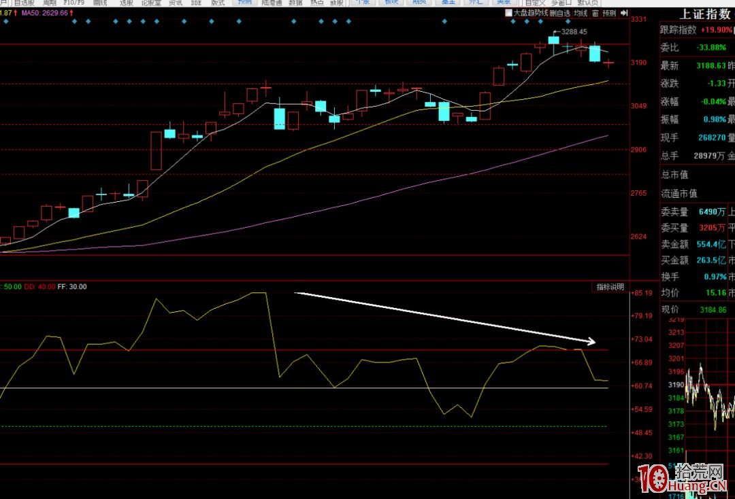Click the MA50: 2629.66 label
Viewport: 735px width, 499px height.
tap(44, 13)
